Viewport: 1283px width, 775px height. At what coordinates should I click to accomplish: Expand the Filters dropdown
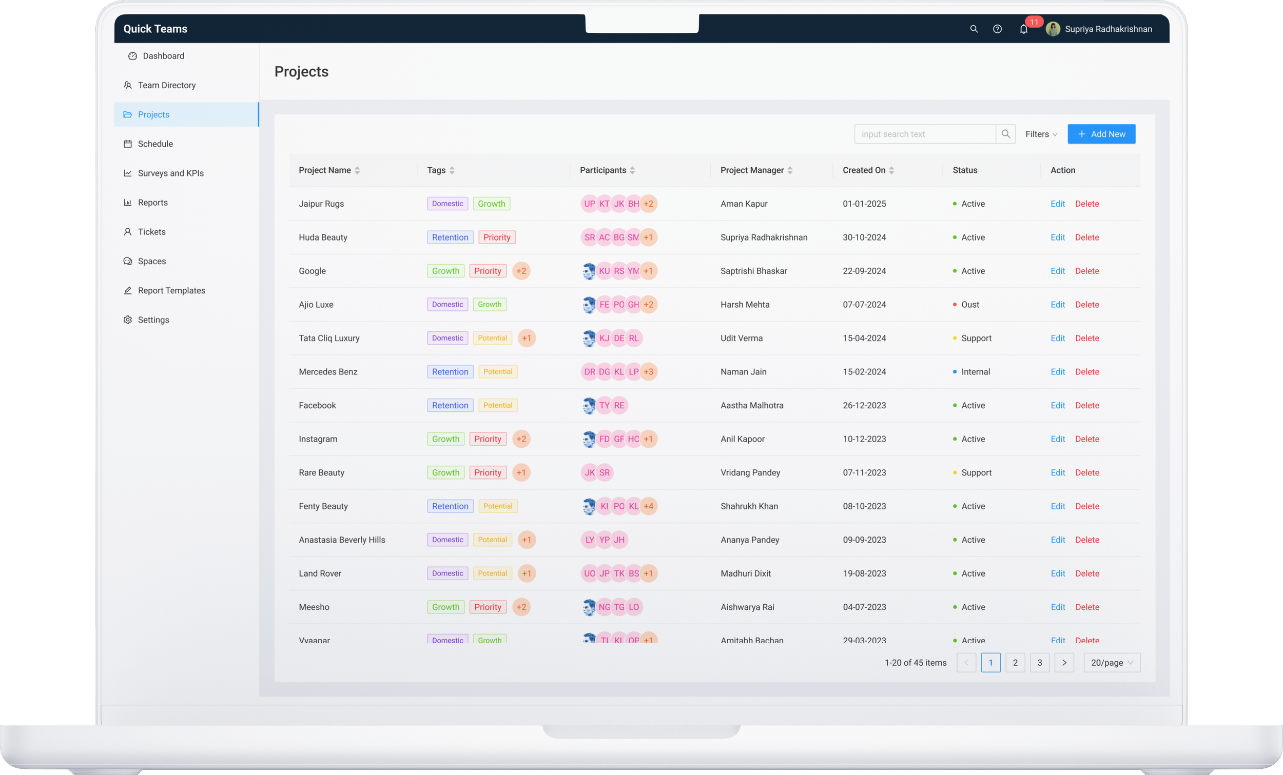click(1041, 134)
